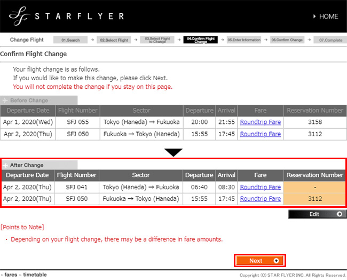Screen dimensions: 347x280
Task: Click the After Change section label
Action: pos(27,165)
